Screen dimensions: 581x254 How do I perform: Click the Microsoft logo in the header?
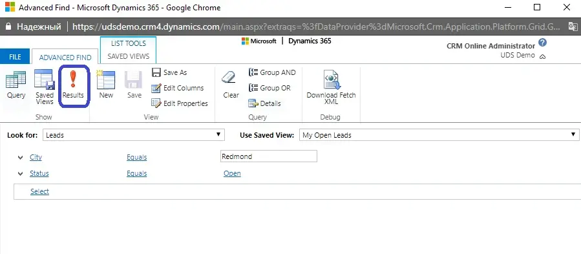point(259,41)
